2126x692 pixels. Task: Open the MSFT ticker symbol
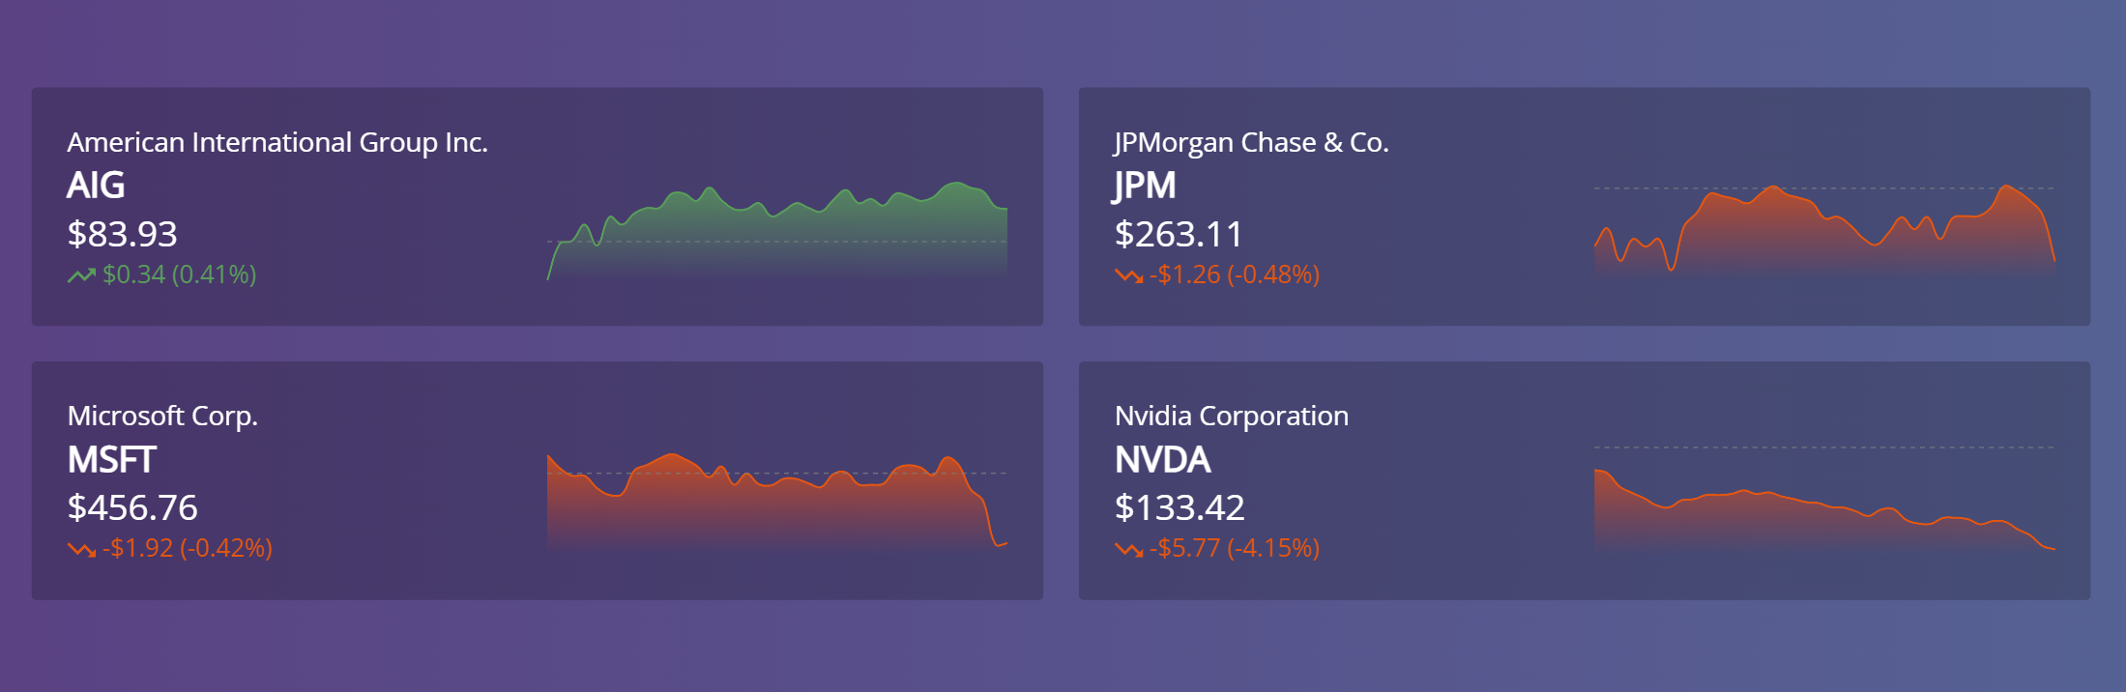111,460
